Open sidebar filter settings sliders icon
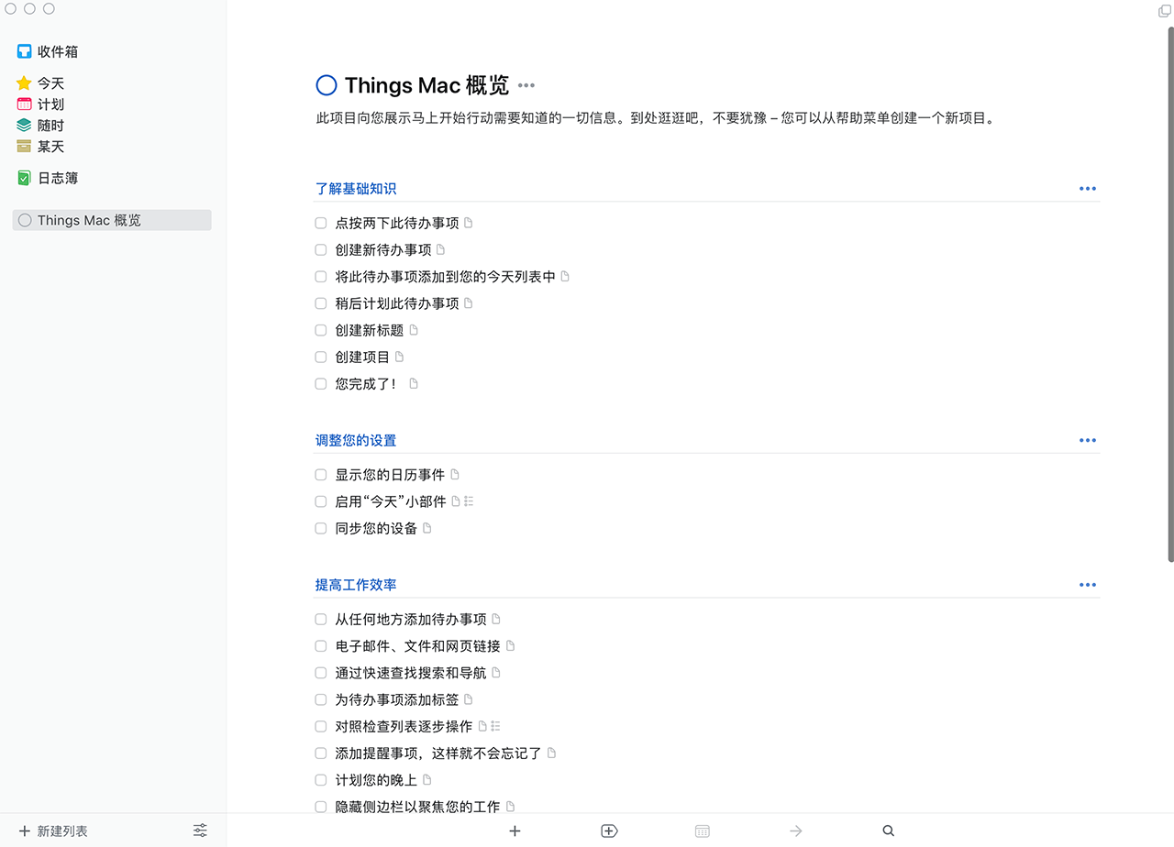1174x847 pixels. pos(200,830)
